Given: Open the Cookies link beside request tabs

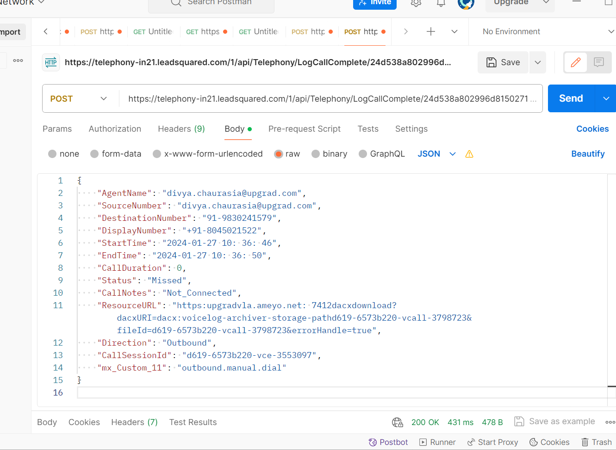Looking at the screenshot, I should click(592, 129).
